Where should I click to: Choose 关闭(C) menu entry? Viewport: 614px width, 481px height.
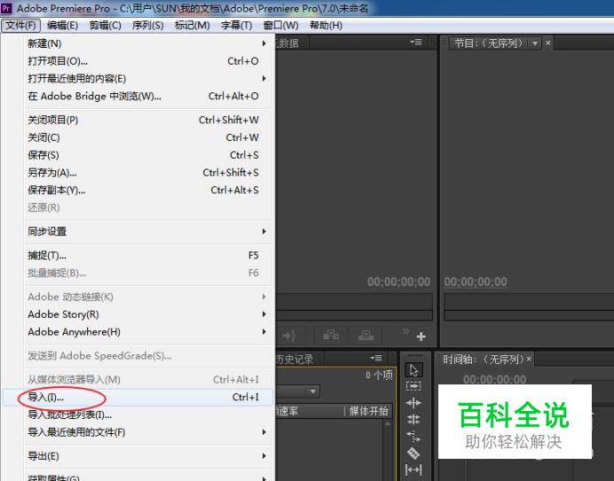[147, 137]
